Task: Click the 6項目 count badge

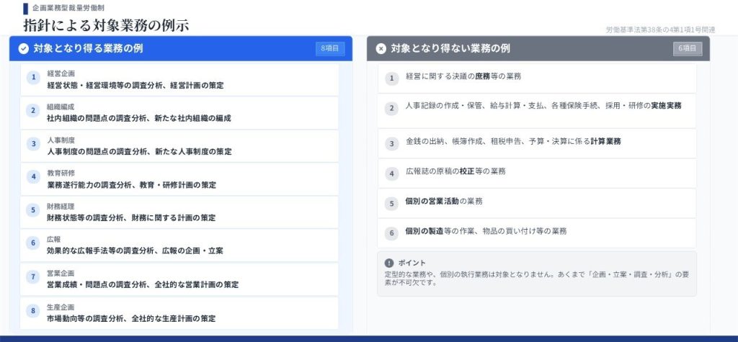Action: coord(688,49)
